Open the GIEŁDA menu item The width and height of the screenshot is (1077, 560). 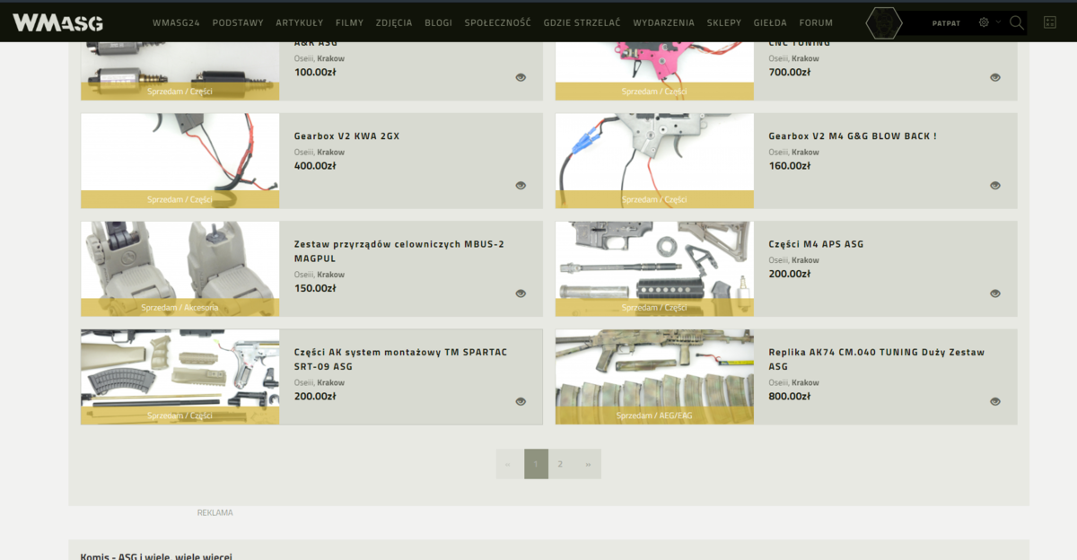(770, 22)
